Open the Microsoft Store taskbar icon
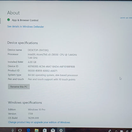Screen dimensions: 132x132 (x=45, y=130)
